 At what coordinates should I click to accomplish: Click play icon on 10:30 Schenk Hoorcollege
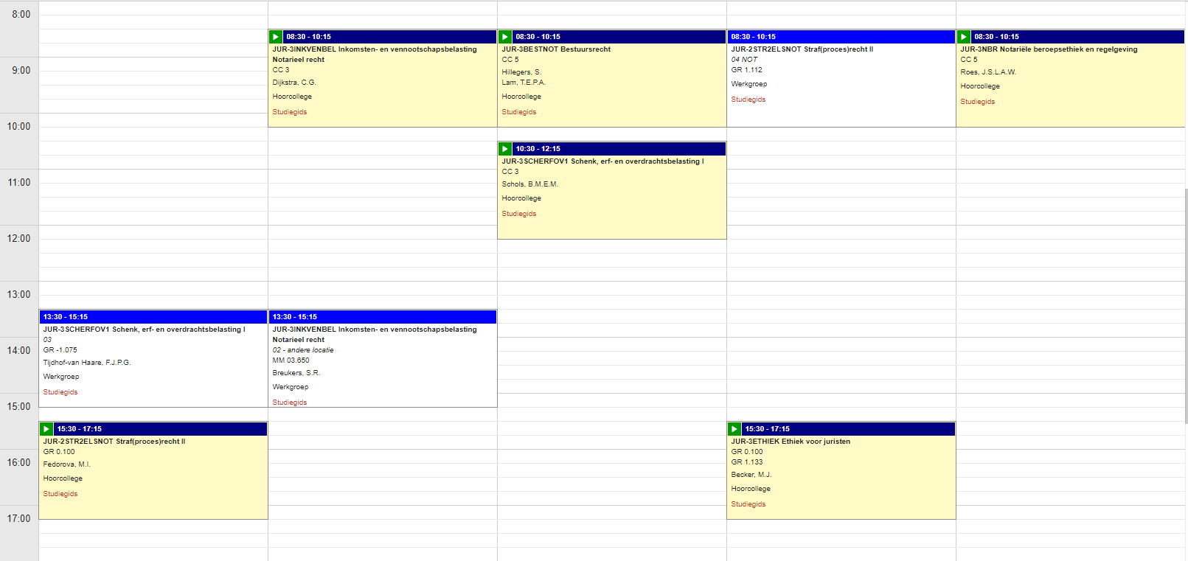pos(505,149)
